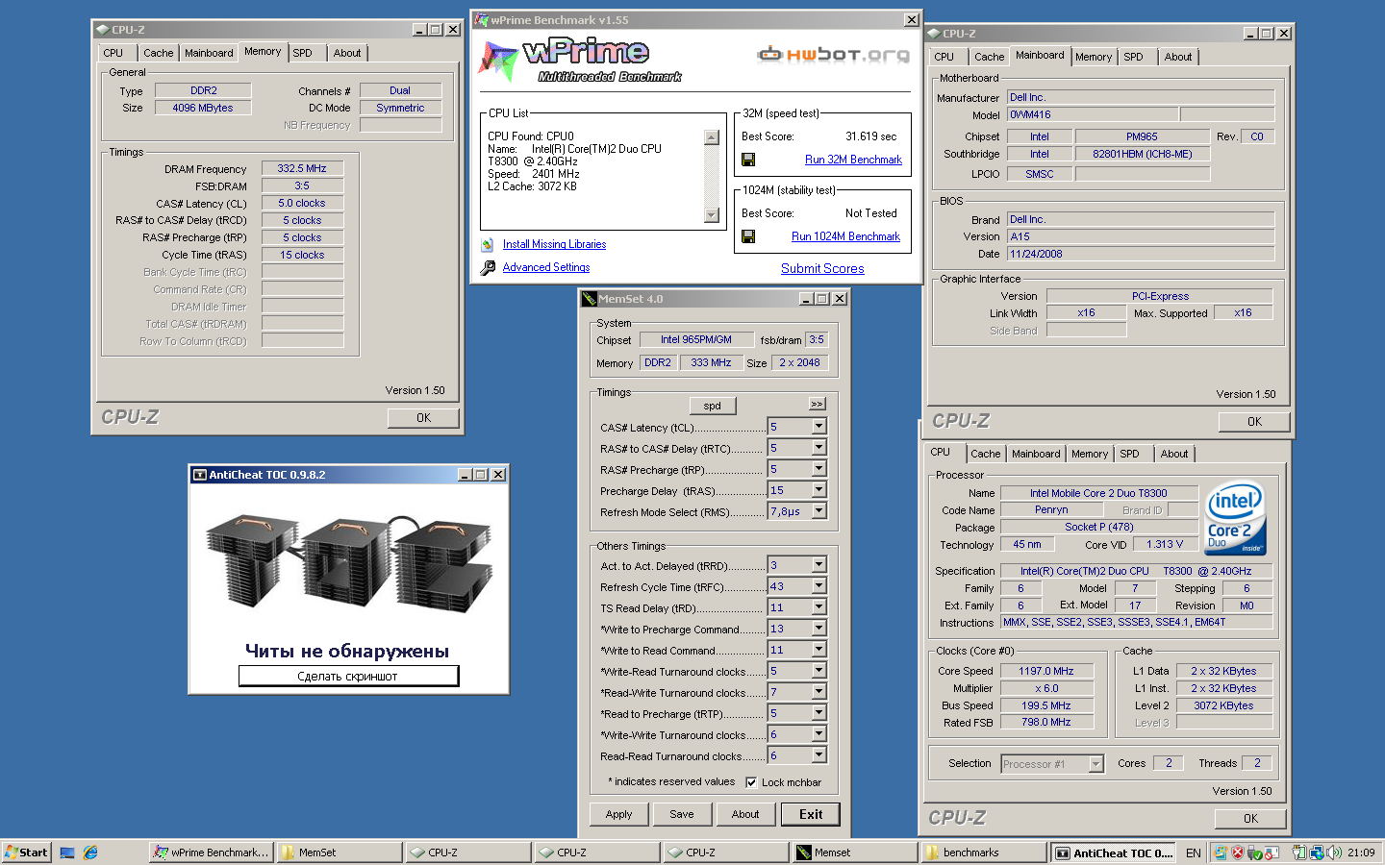Image resolution: width=1385 pixels, height=865 pixels.
Task: Click the Save button in MemSet
Action: click(x=682, y=814)
